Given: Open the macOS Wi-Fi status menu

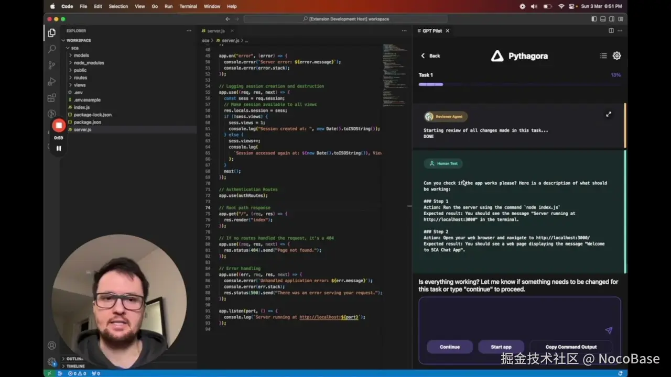Looking at the screenshot, I should (x=561, y=6).
